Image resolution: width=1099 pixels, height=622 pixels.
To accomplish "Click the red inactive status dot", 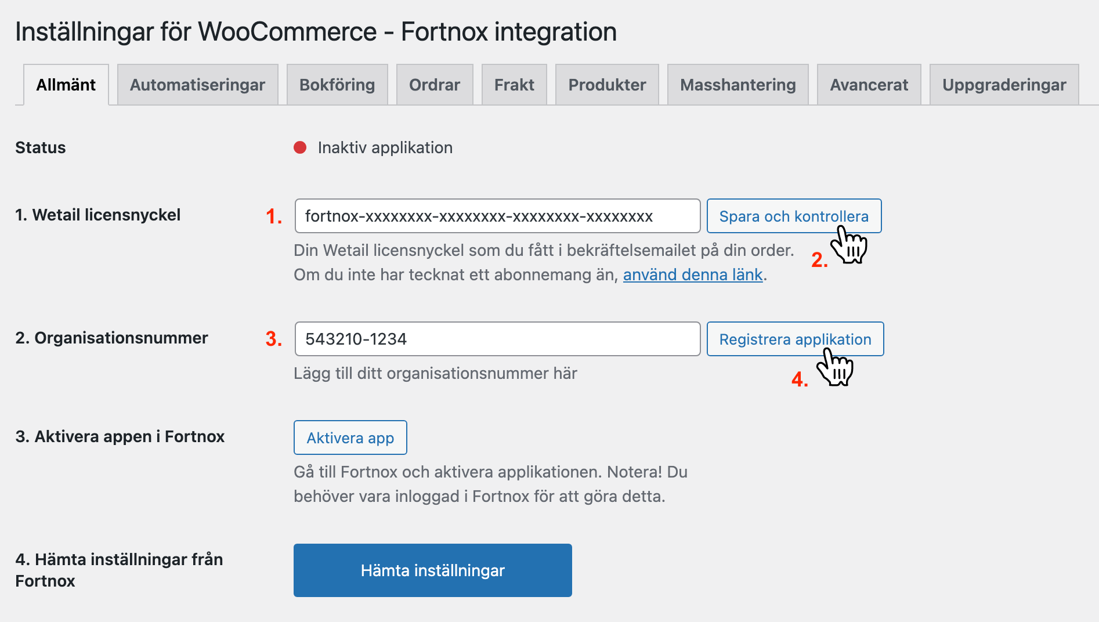I will 300,147.
